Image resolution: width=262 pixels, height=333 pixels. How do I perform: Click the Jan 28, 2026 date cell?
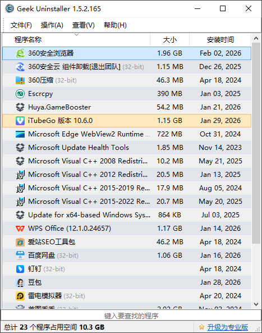(x=220, y=282)
